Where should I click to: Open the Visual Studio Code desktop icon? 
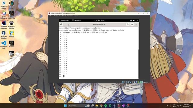point(4,45)
